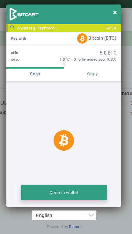The width and height of the screenshot is (132, 234).
Task: Select the Bitcoin (BTC) payment method label
Action: coord(102,38)
